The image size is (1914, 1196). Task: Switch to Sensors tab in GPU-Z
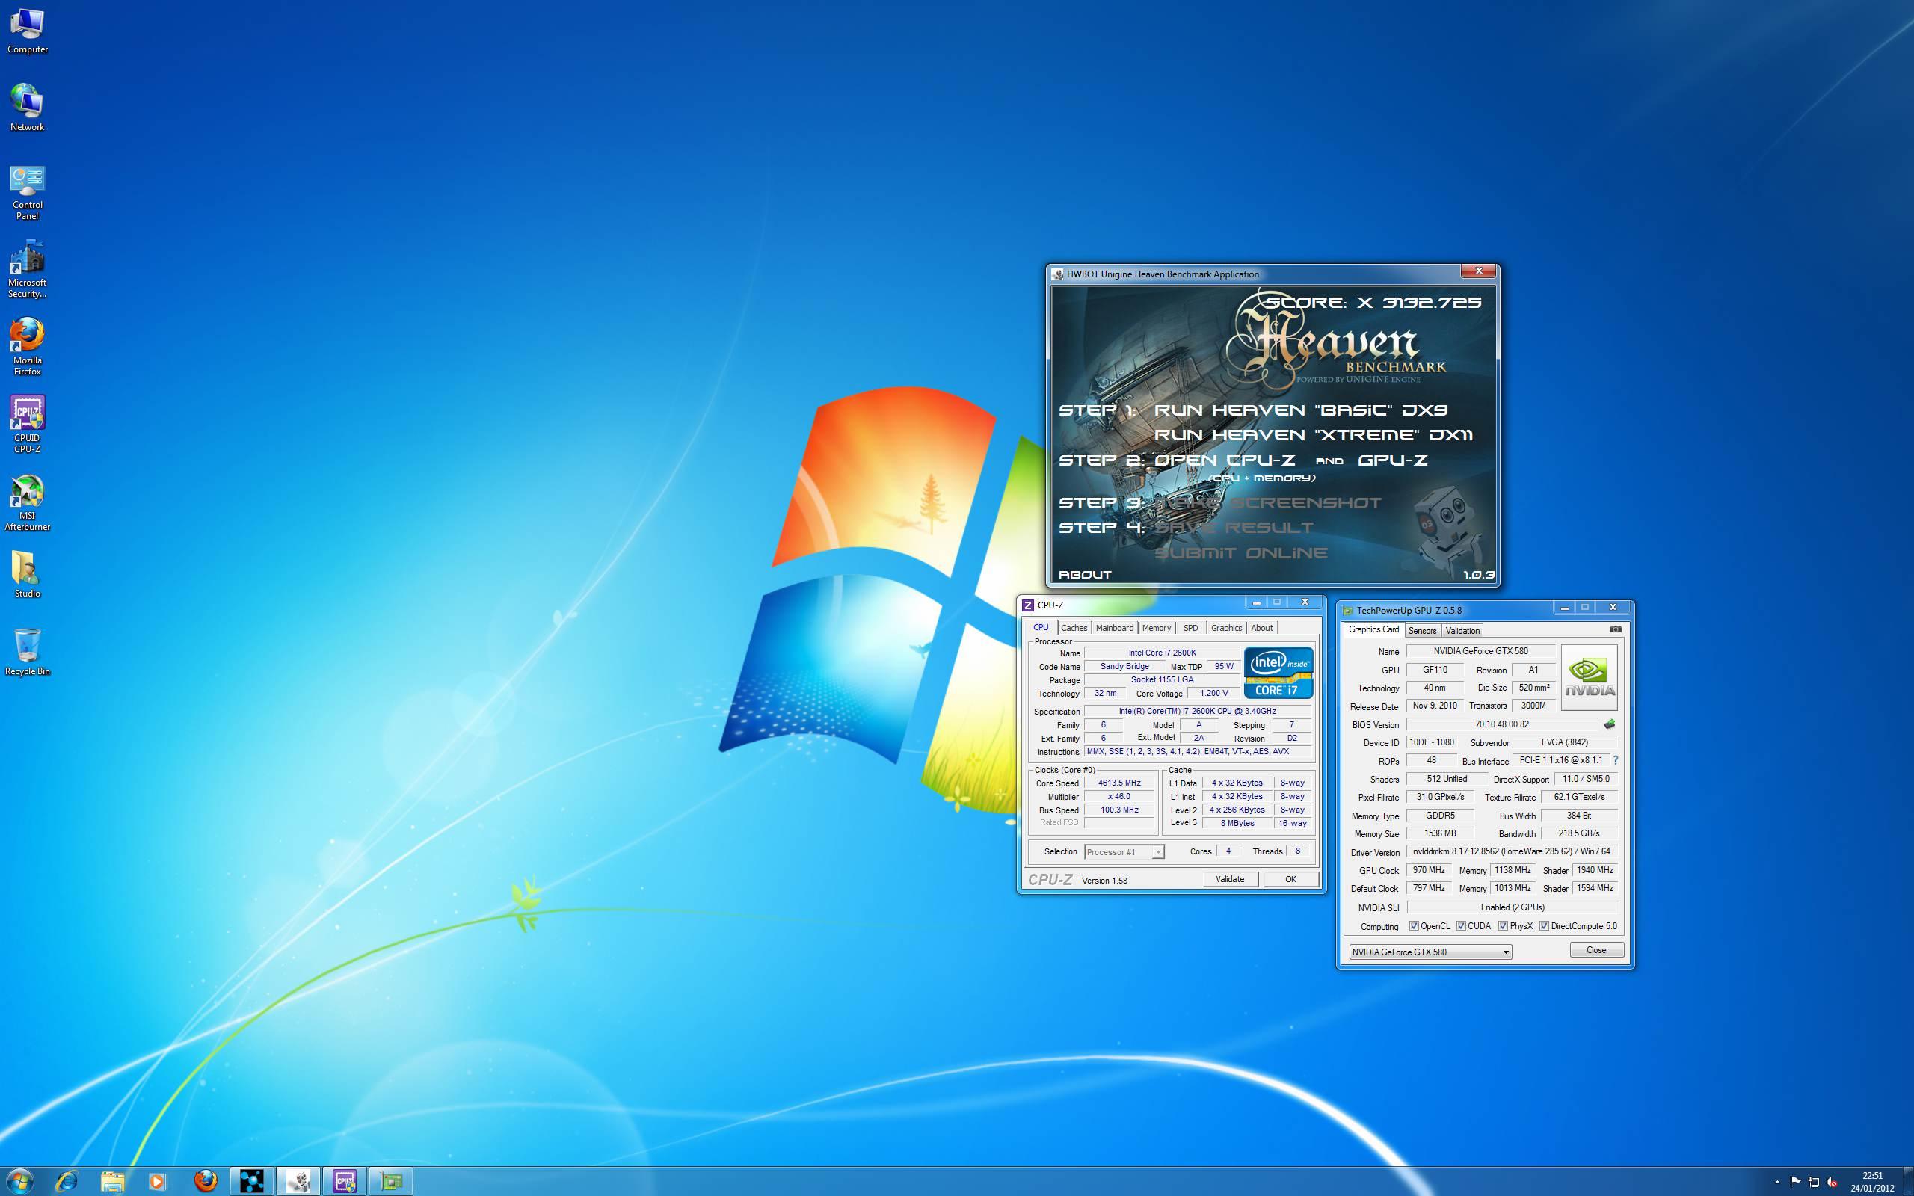click(x=1422, y=630)
